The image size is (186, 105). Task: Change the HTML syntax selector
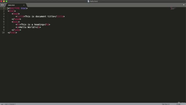(x=178, y=104)
